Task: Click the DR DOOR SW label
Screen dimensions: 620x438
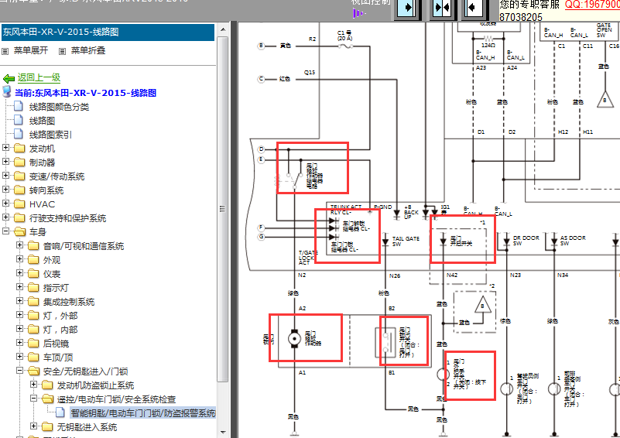Action: click(526, 241)
